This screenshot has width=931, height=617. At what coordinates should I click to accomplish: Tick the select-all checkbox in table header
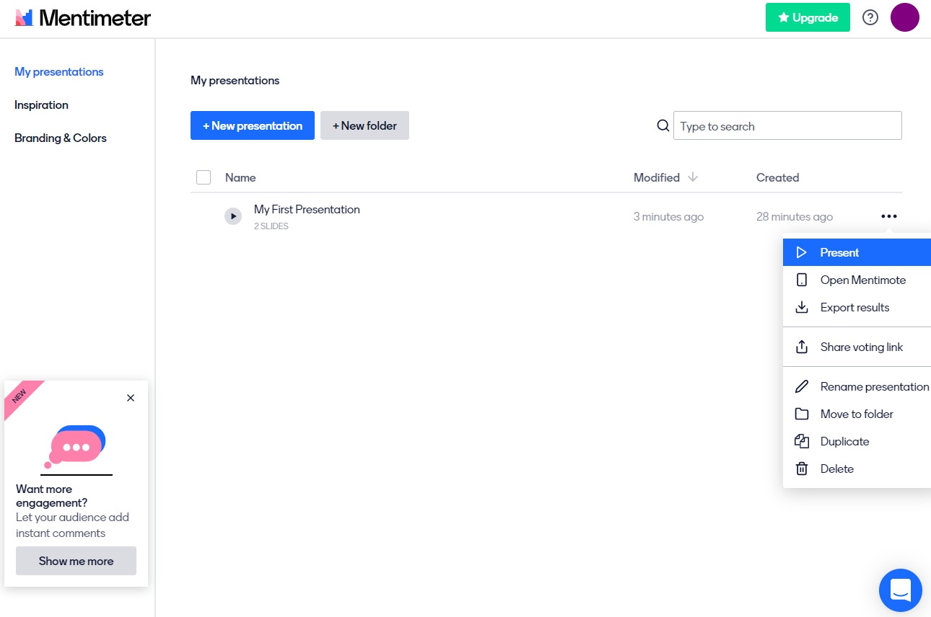click(x=204, y=177)
